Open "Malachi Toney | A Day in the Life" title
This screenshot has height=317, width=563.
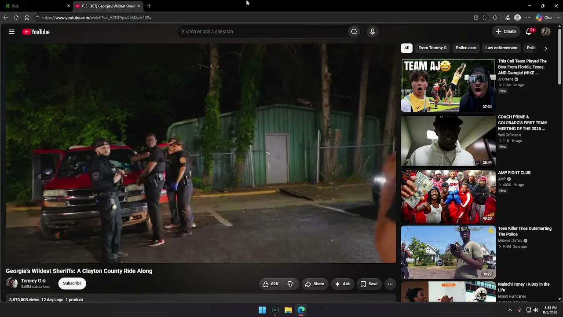(x=524, y=287)
